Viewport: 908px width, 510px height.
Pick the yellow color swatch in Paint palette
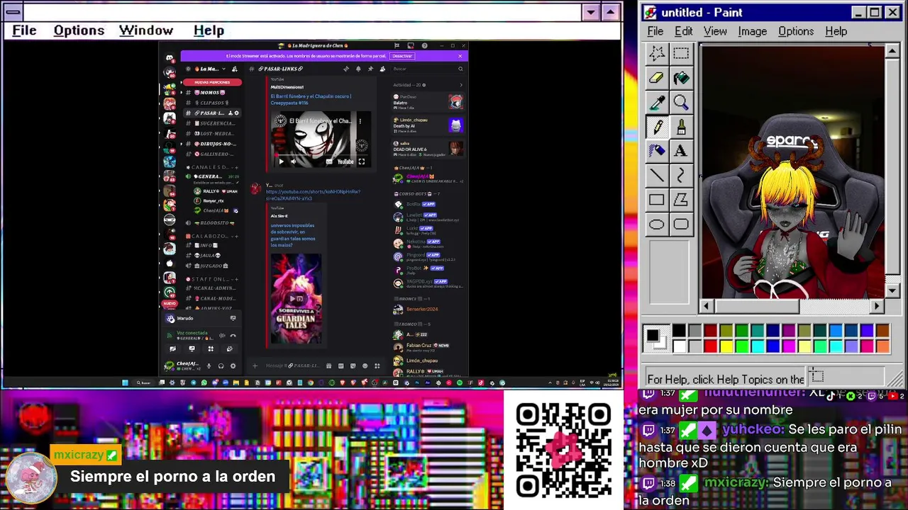click(726, 346)
